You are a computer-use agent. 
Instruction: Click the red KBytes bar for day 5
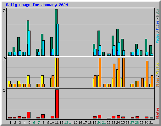(x=29, y=115)
